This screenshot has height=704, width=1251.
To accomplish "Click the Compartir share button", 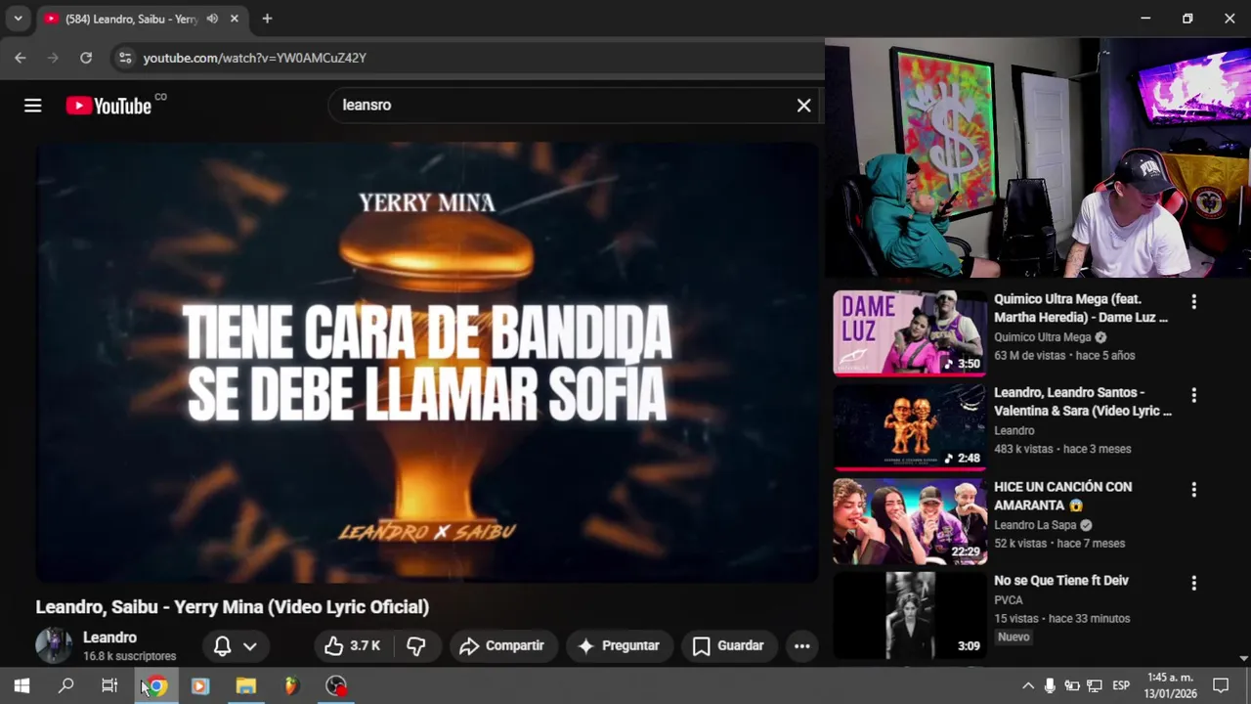I will (x=503, y=645).
